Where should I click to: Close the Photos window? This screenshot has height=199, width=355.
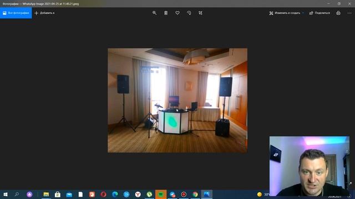coord(349,4)
